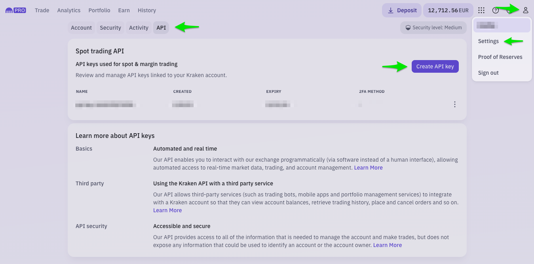The width and height of the screenshot is (534, 264).
Task: Click the Basics label
Action: click(x=84, y=149)
